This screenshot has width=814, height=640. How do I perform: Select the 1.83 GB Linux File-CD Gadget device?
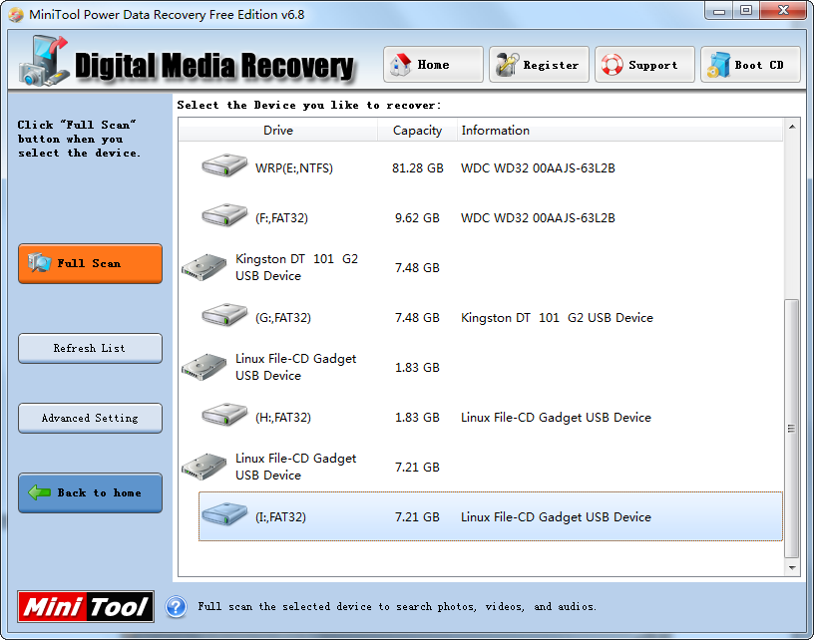point(481,367)
